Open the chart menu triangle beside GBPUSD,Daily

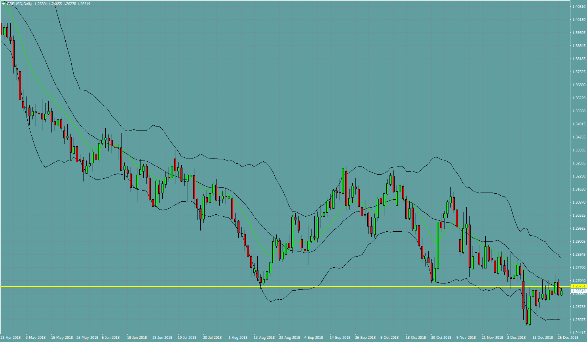click(3, 4)
